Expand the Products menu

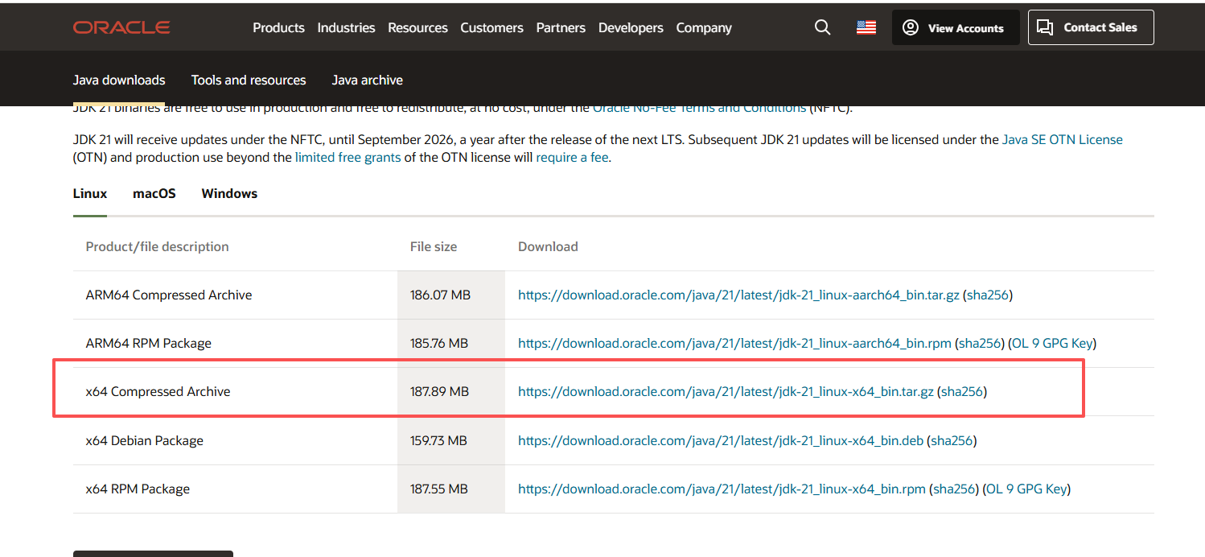[x=278, y=27]
